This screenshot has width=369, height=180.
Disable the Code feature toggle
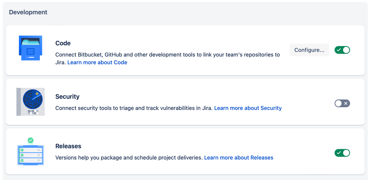[342, 50]
